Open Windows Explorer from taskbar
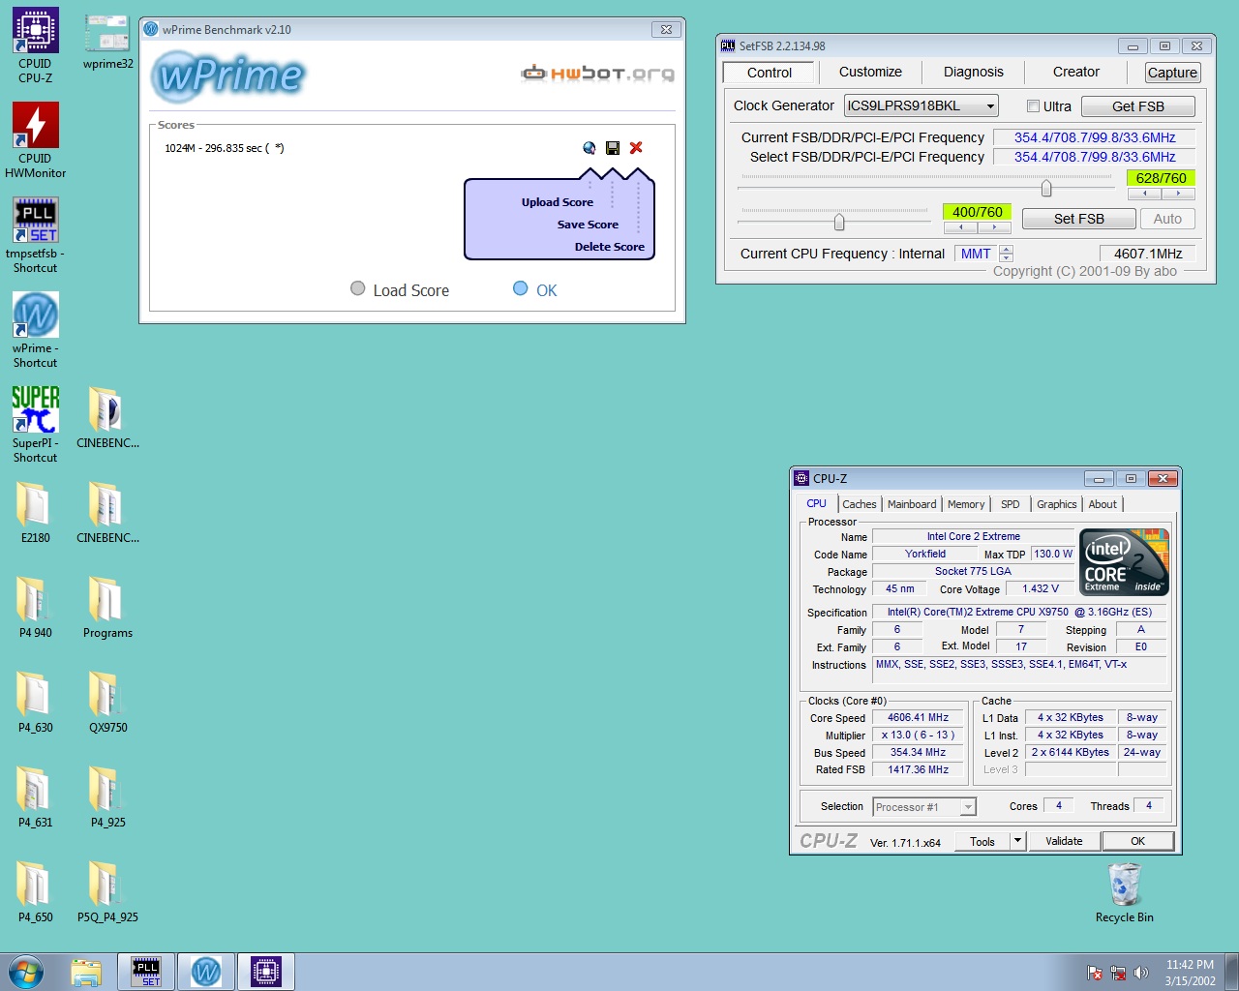 tap(86, 972)
